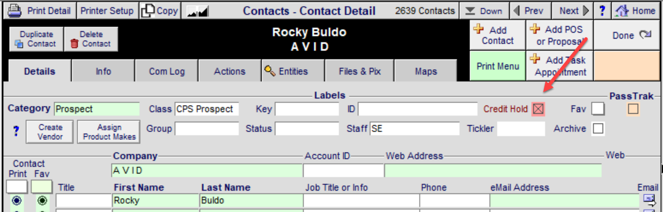
Task: Click the Contact Print header box
Action: click(x=17, y=187)
